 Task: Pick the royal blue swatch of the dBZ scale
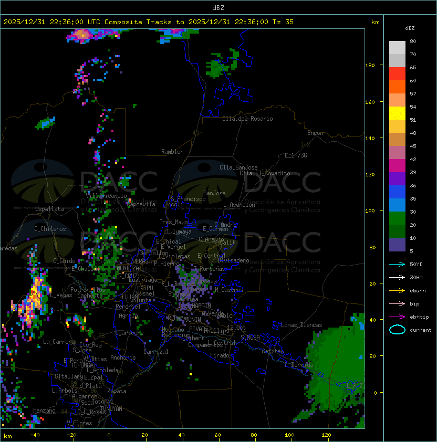coord(397,192)
